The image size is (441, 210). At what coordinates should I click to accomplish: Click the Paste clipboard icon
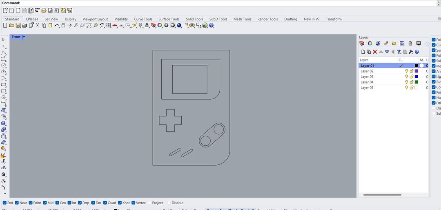click(50, 26)
